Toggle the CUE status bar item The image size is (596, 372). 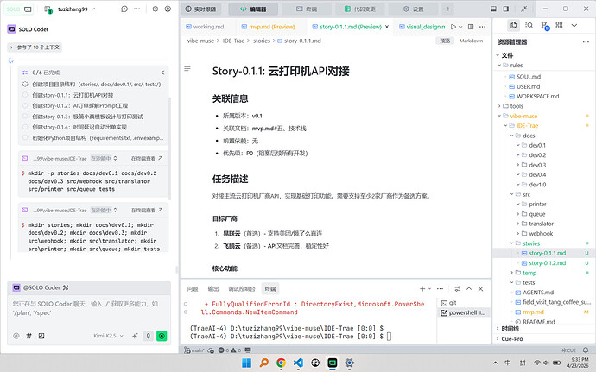pyautogui.click(x=568, y=350)
